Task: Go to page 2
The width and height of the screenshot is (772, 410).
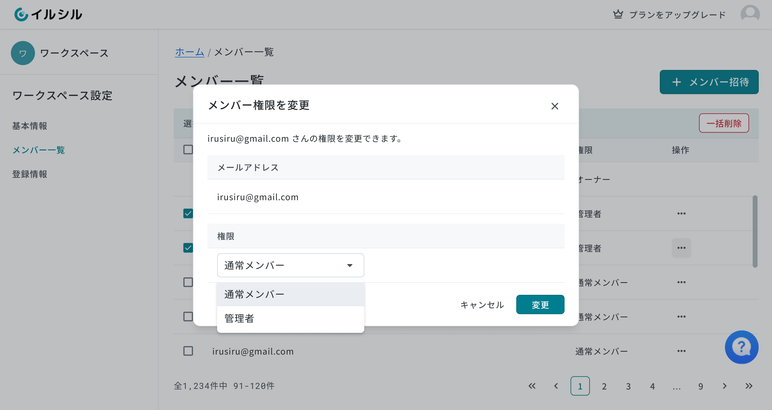Action: point(604,386)
